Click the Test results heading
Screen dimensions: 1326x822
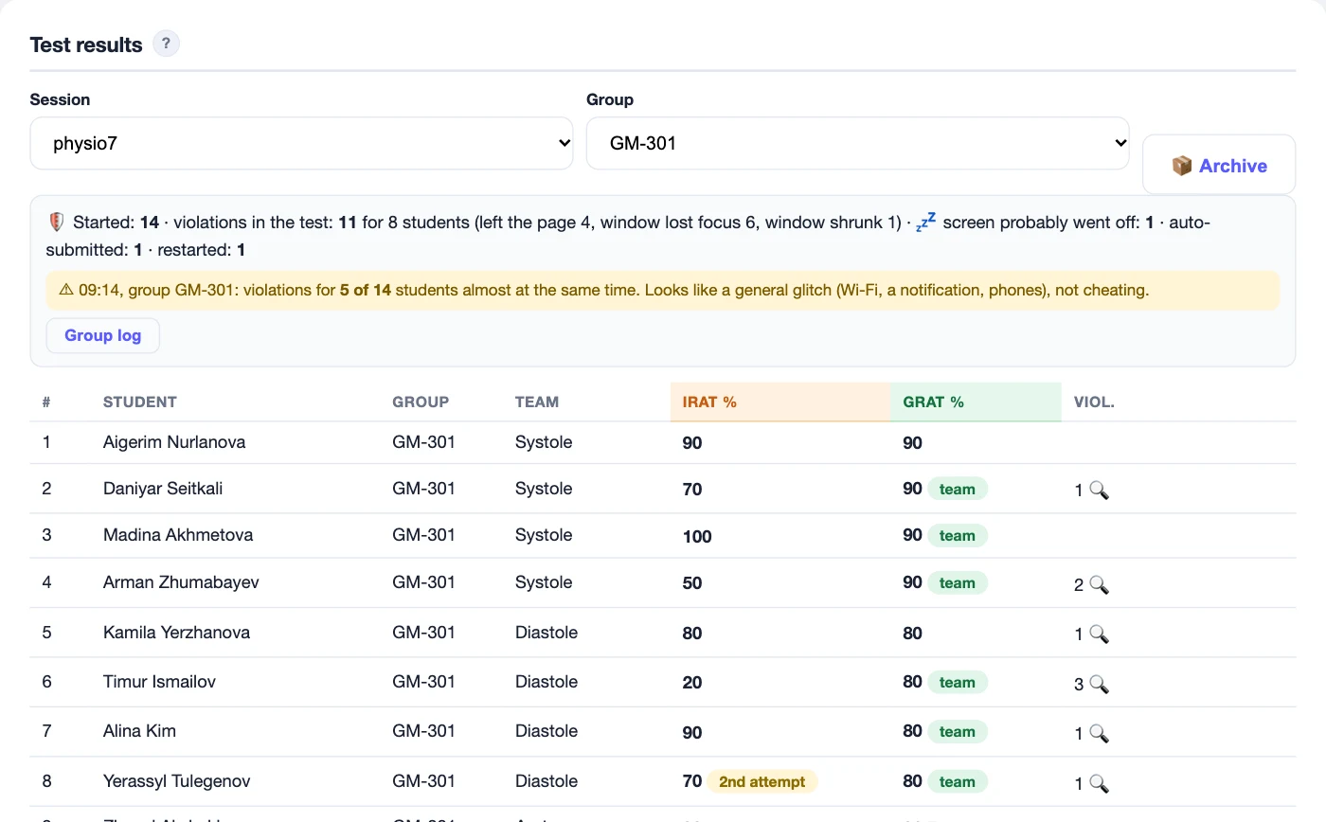[x=86, y=45]
